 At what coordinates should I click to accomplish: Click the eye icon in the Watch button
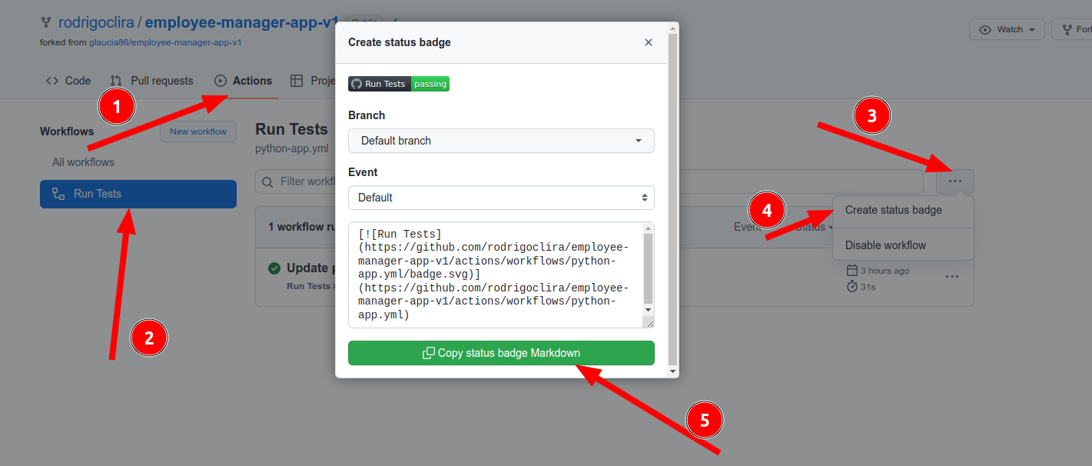tap(984, 28)
